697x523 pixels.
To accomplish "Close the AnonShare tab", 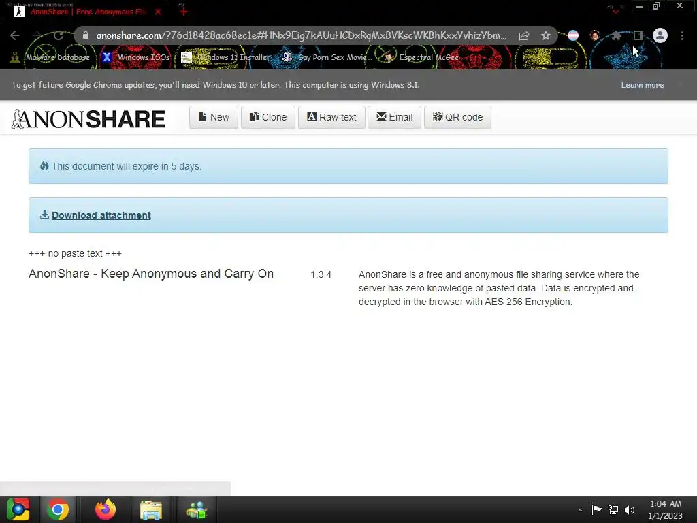I will (158, 12).
